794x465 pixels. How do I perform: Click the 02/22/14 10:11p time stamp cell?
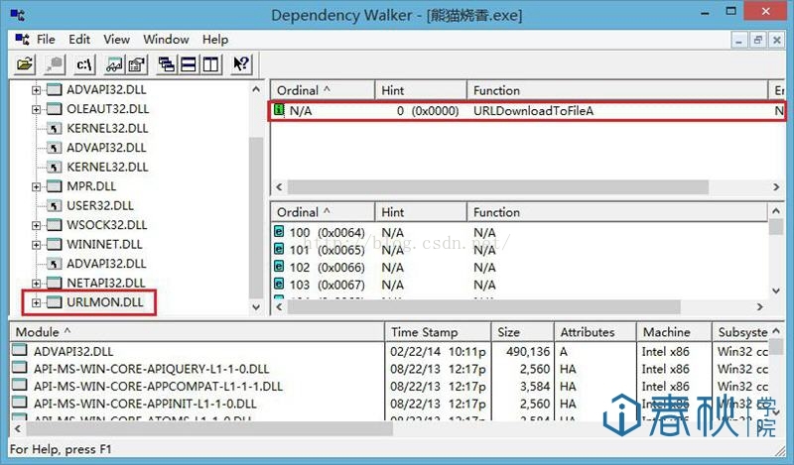point(438,351)
